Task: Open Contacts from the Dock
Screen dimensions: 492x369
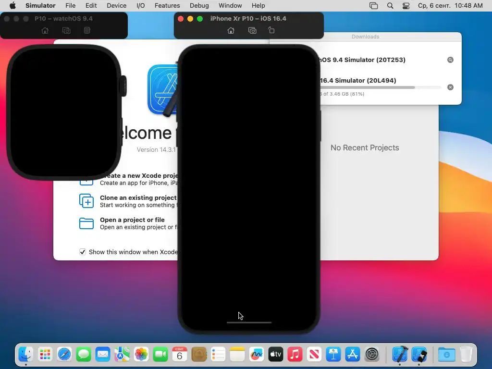Action: 199,355
